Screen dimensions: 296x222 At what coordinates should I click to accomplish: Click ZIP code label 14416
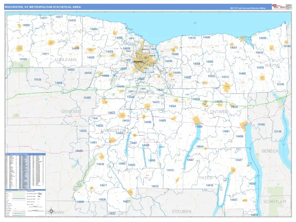88,73
